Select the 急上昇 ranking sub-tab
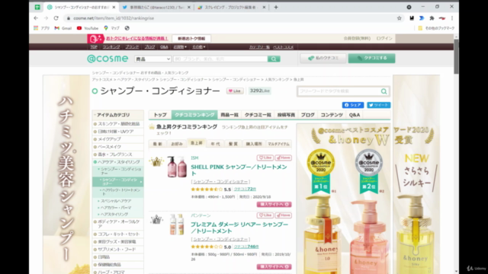The width and height of the screenshot is (488, 274). (197, 143)
